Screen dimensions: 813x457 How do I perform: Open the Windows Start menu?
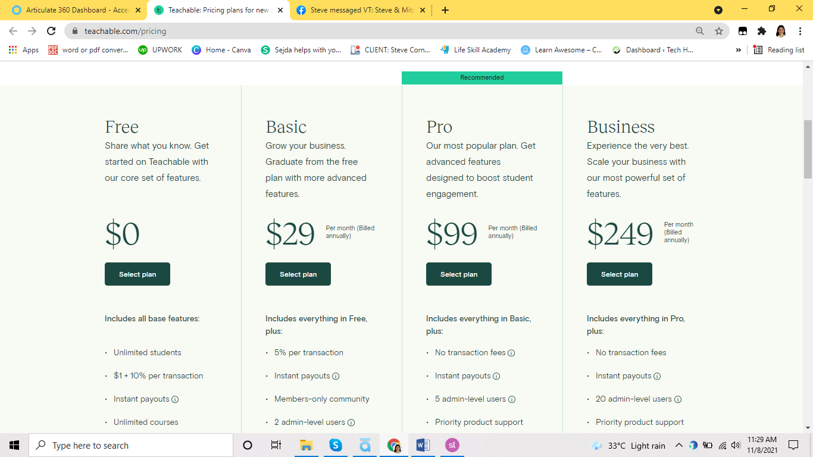point(14,445)
